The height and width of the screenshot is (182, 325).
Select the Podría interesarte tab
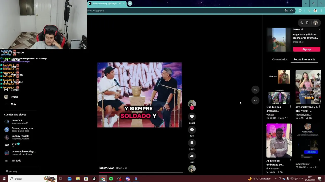(x=304, y=59)
